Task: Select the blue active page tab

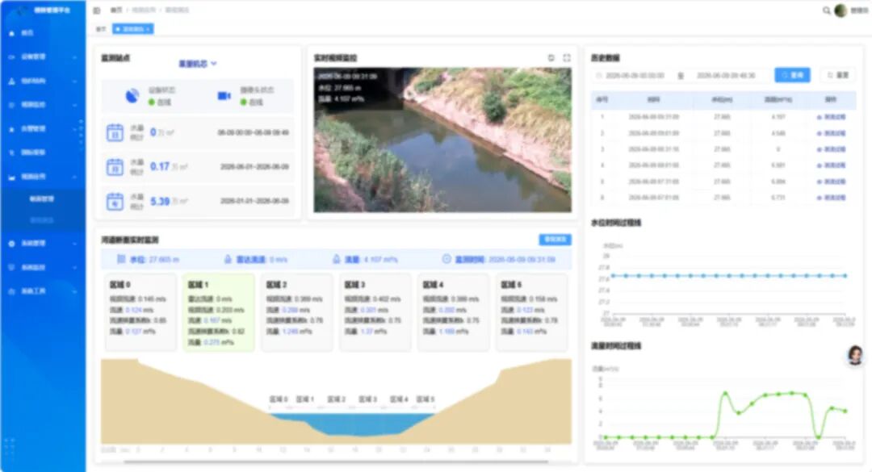Action: 133,29
